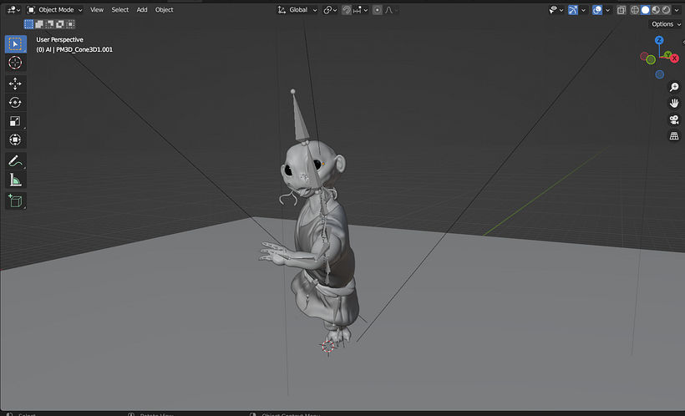Toggle camera view with camera icon

tap(674, 119)
